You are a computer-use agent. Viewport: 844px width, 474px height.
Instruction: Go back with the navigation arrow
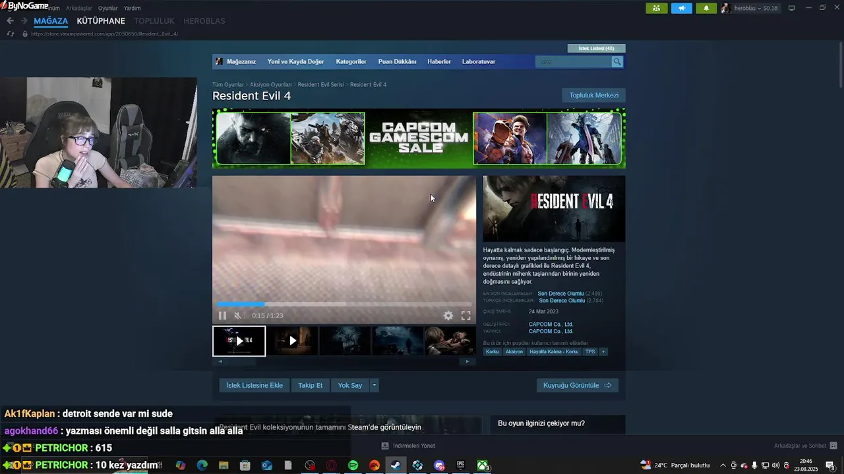click(10, 21)
